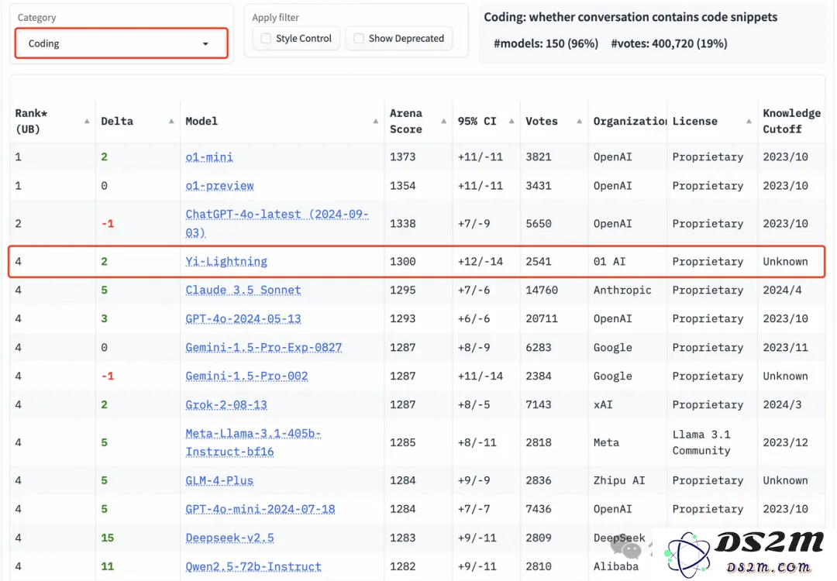Select the Votes value 14760
The height and width of the screenshot is (581, 837).
542,290
